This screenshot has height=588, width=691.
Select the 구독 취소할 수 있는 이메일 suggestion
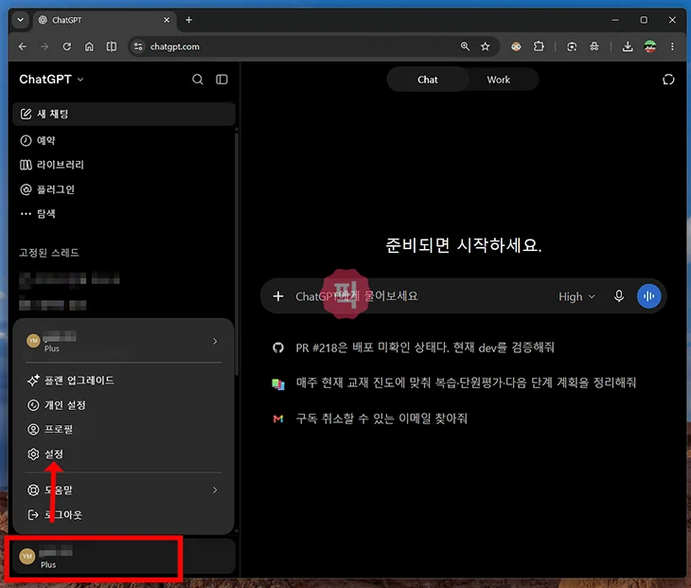[381, 419]
